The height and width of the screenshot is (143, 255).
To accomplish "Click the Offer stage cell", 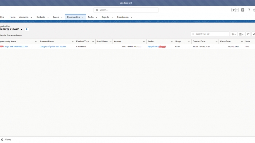I will [x=178, y=47].
